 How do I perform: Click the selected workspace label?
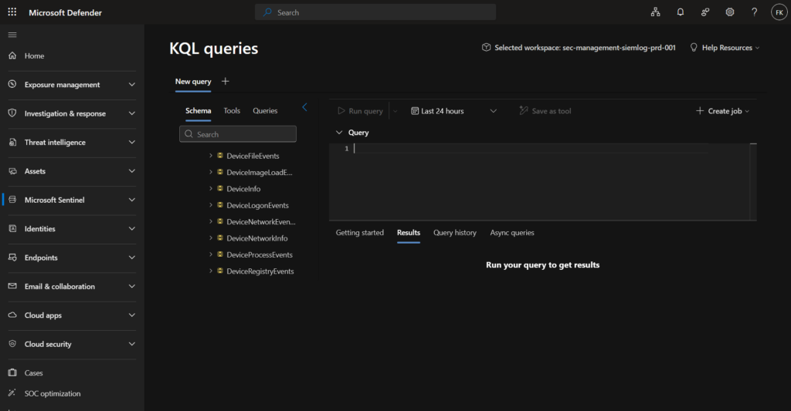pos(579,47)
